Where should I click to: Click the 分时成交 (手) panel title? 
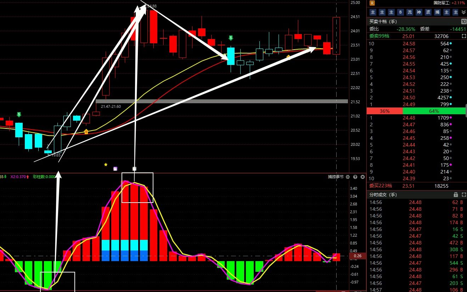coord(383,195)
